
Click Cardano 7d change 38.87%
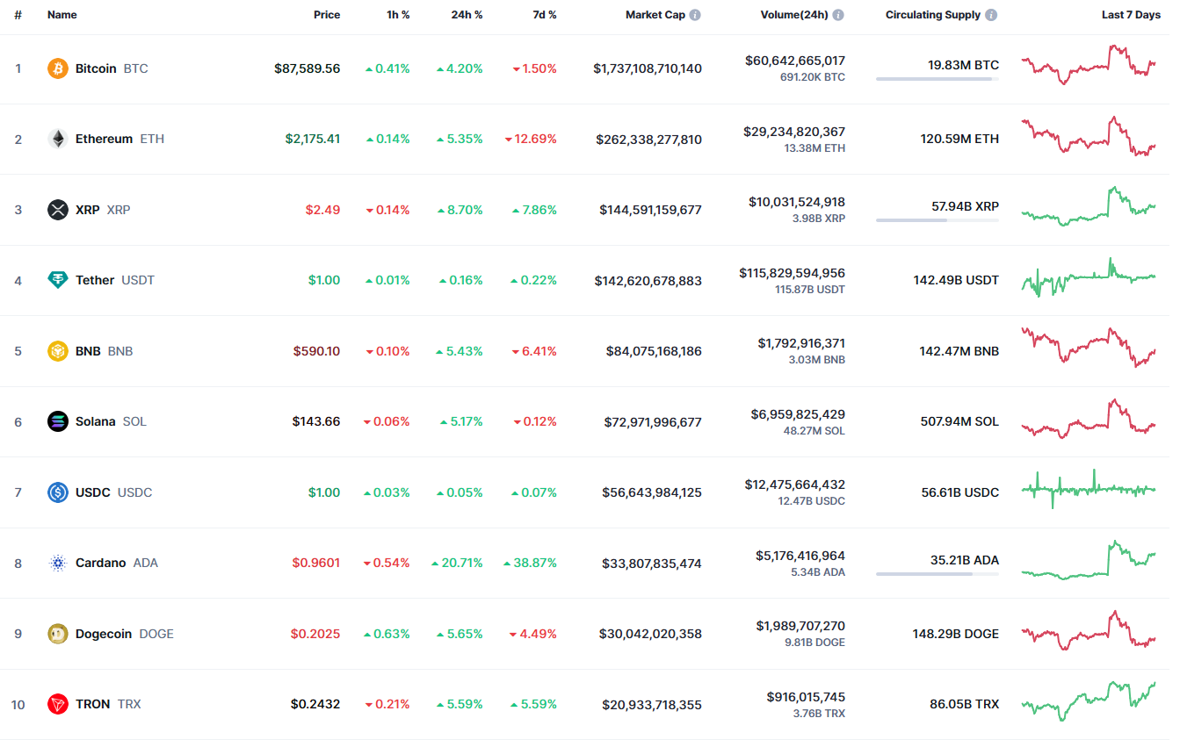[x=530, y=563]
